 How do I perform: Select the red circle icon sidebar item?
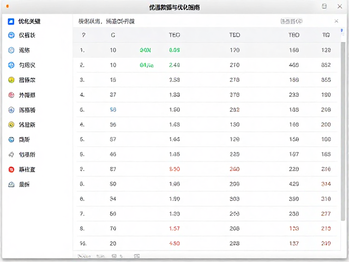[x=11, y=170]
